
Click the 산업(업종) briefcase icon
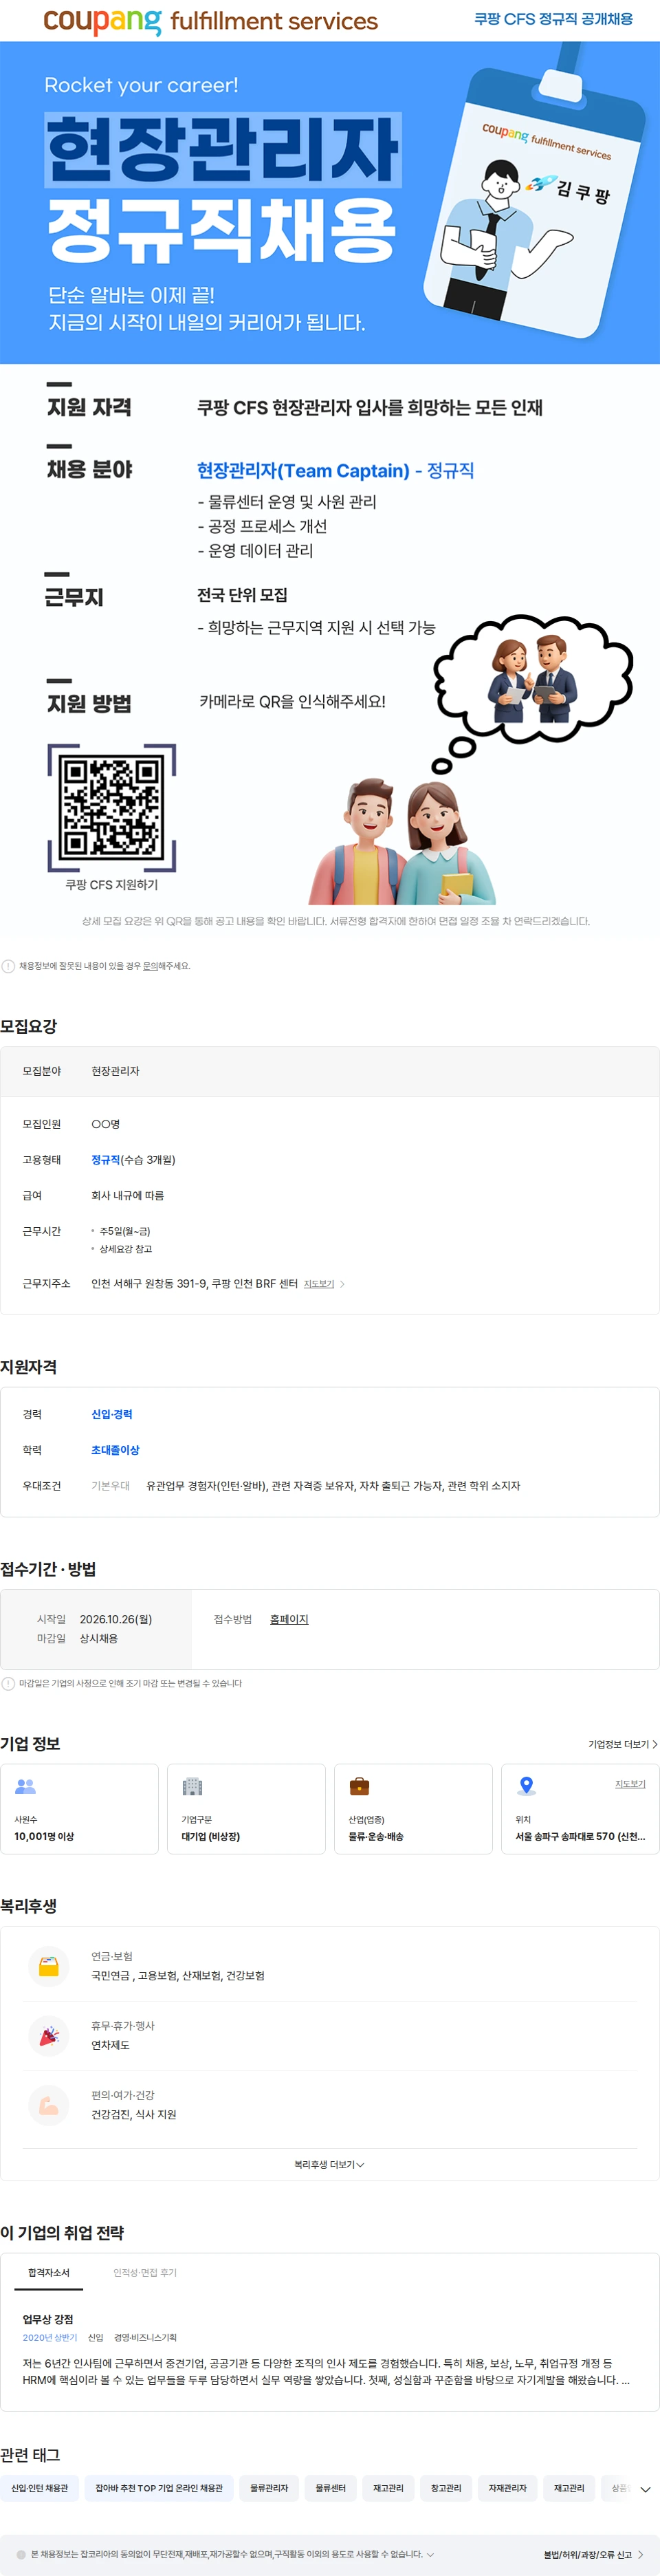(x=359, y=1786)
